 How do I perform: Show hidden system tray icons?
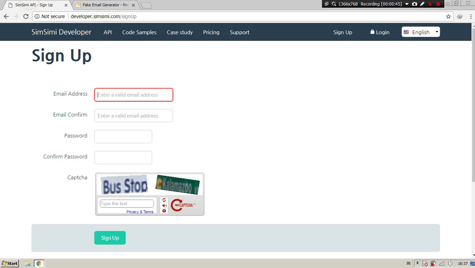(x=417, y=263)
